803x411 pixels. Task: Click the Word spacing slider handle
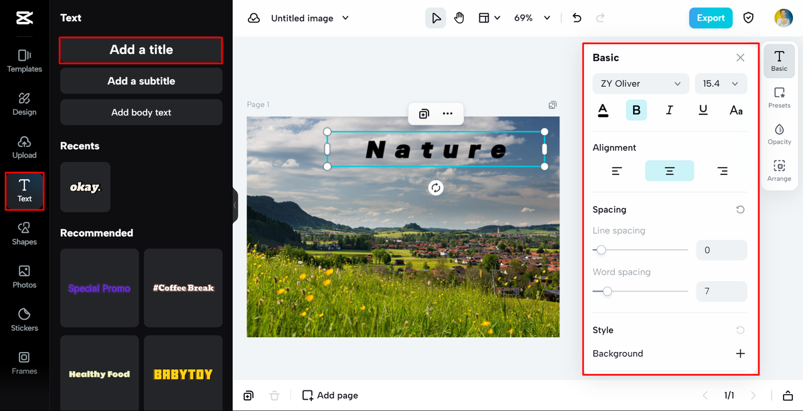click(x=607, y=291)
